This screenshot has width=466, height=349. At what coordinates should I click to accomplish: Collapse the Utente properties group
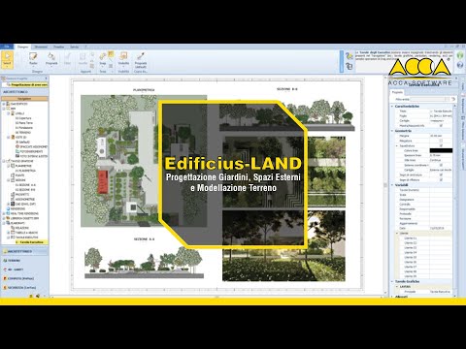click(397, 233)
